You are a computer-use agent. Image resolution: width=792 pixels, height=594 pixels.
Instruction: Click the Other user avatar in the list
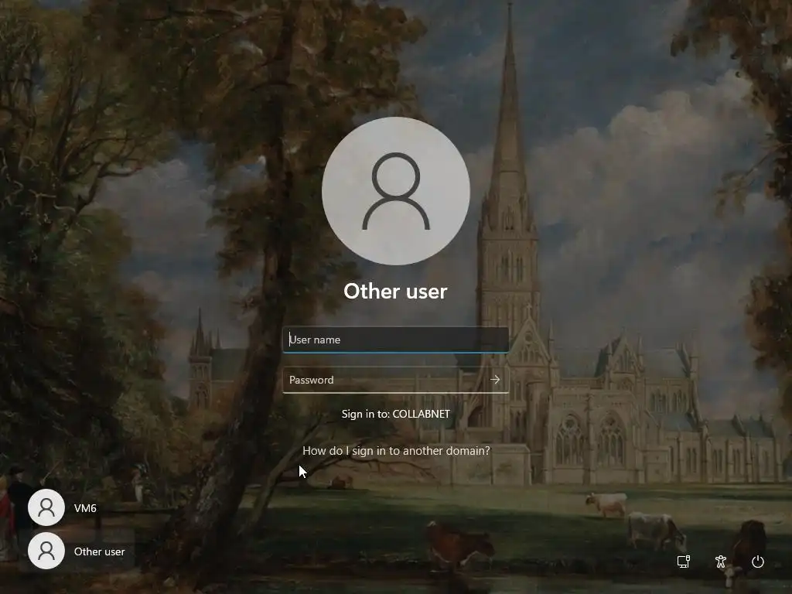point(46,551)
